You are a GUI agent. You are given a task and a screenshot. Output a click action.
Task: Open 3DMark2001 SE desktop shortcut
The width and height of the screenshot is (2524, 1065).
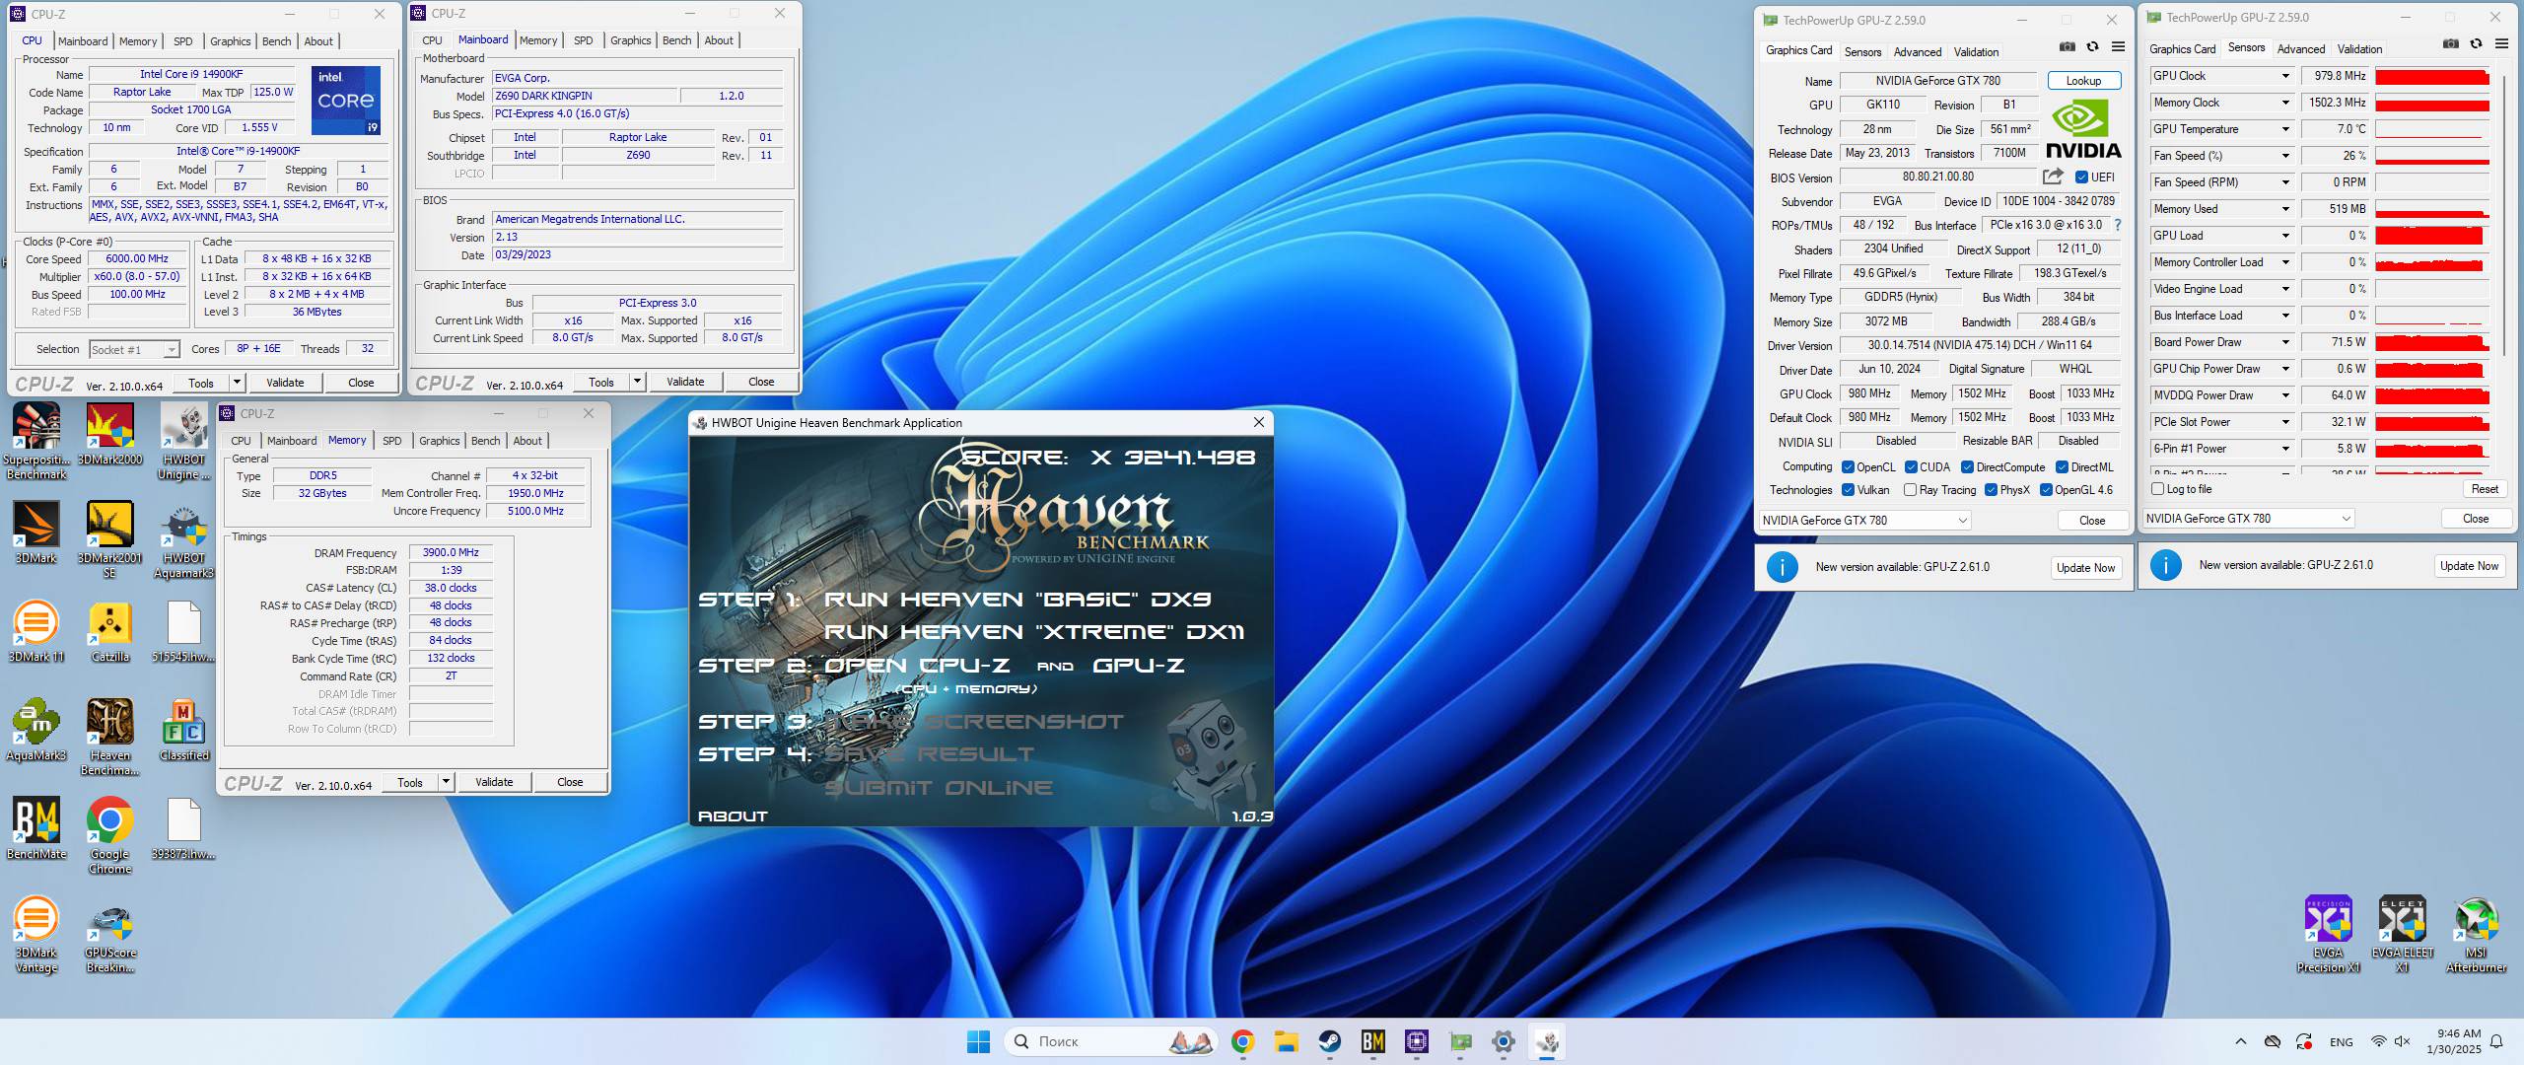point(109,538)
